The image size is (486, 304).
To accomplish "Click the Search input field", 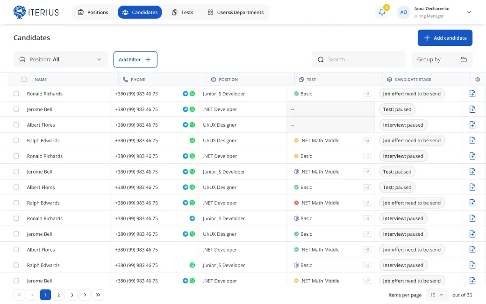I will (x=359, y=59).
